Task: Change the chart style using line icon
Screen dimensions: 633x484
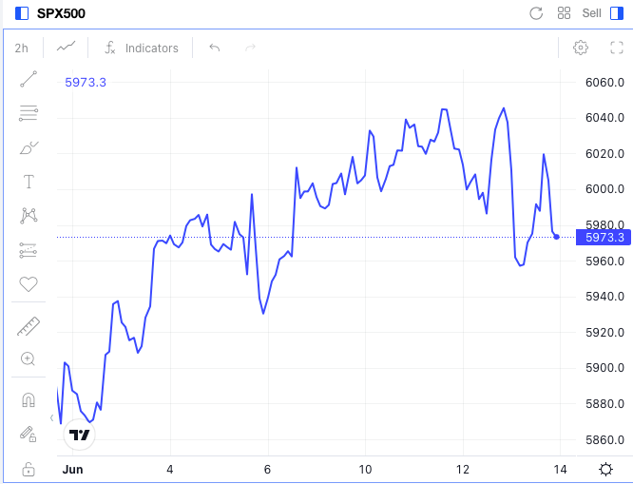Action: (66, 47)
